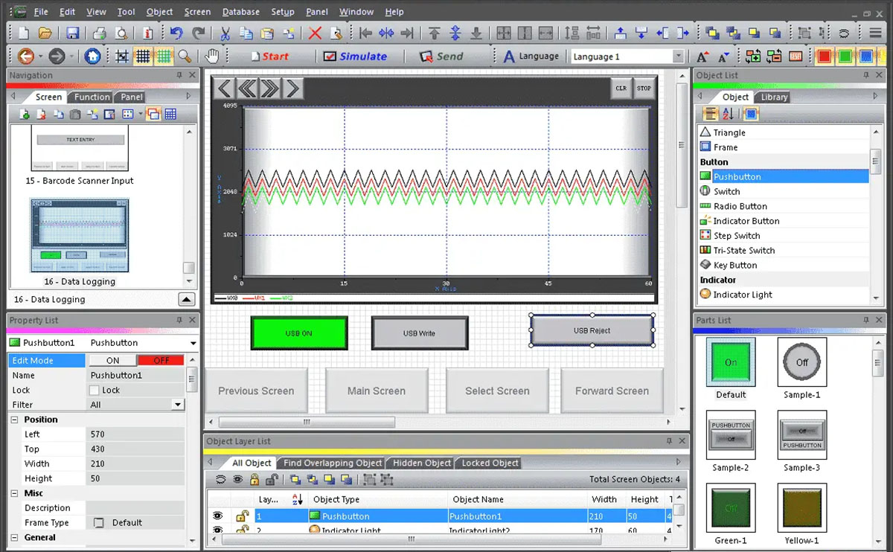Screen dimensions: 893x552
Task: Select the hand pan tool
Action: 212,56
